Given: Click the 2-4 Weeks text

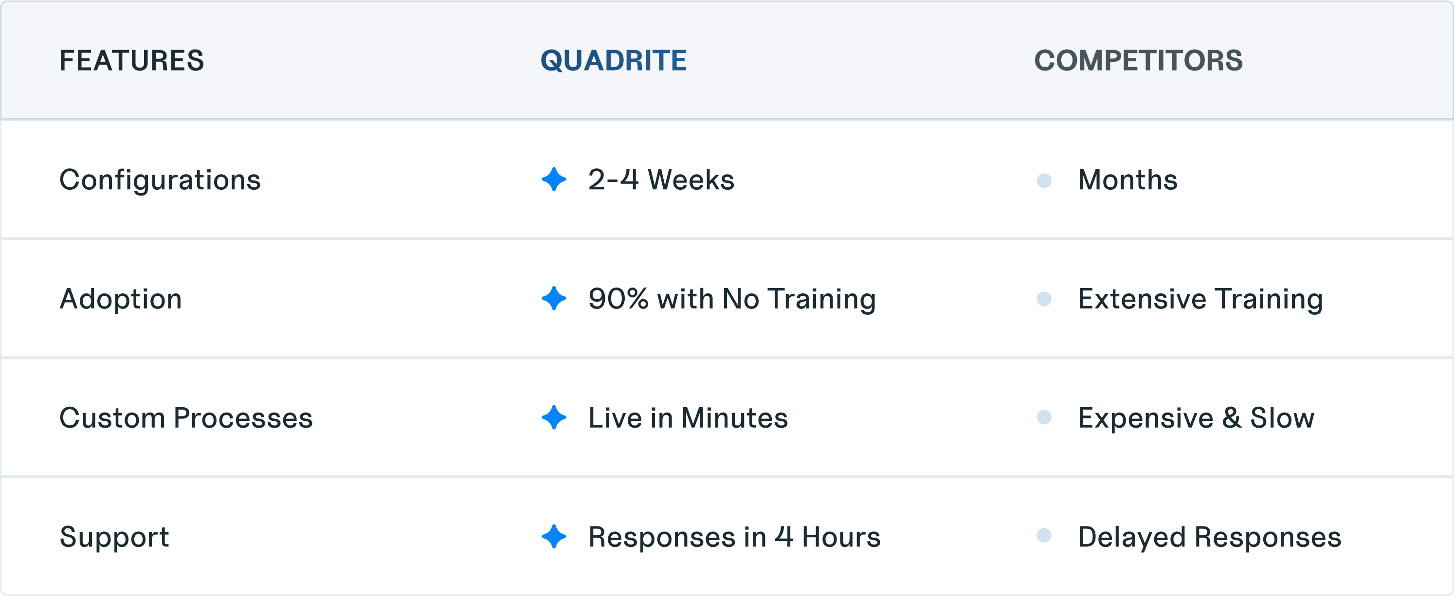Looking at the screenshot, I should click(x=661, y=180).
